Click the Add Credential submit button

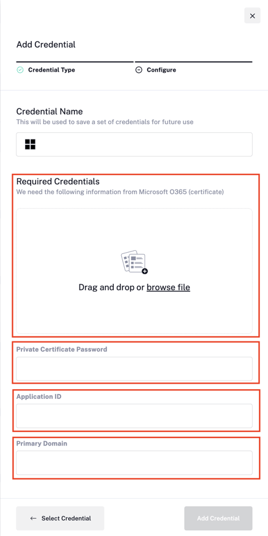[218, 518]
